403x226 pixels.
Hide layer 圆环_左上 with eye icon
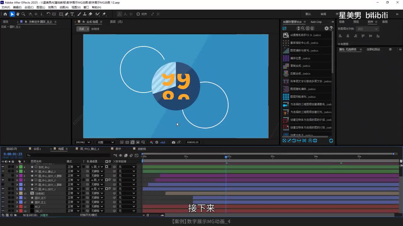coord(3,202)
